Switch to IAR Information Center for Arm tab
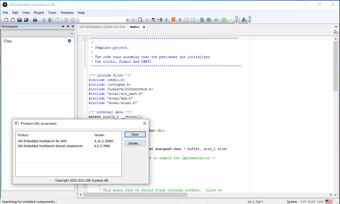The width and height of the screenshot is (340, 204). 102,27
